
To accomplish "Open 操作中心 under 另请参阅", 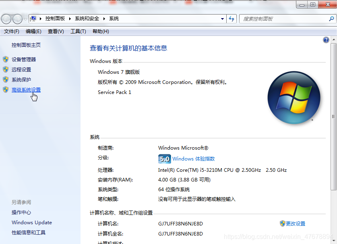I will (x=21, y=213).
